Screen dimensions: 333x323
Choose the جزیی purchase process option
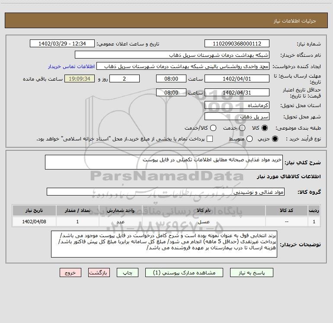pyautogui.click(x=275, y=139)
